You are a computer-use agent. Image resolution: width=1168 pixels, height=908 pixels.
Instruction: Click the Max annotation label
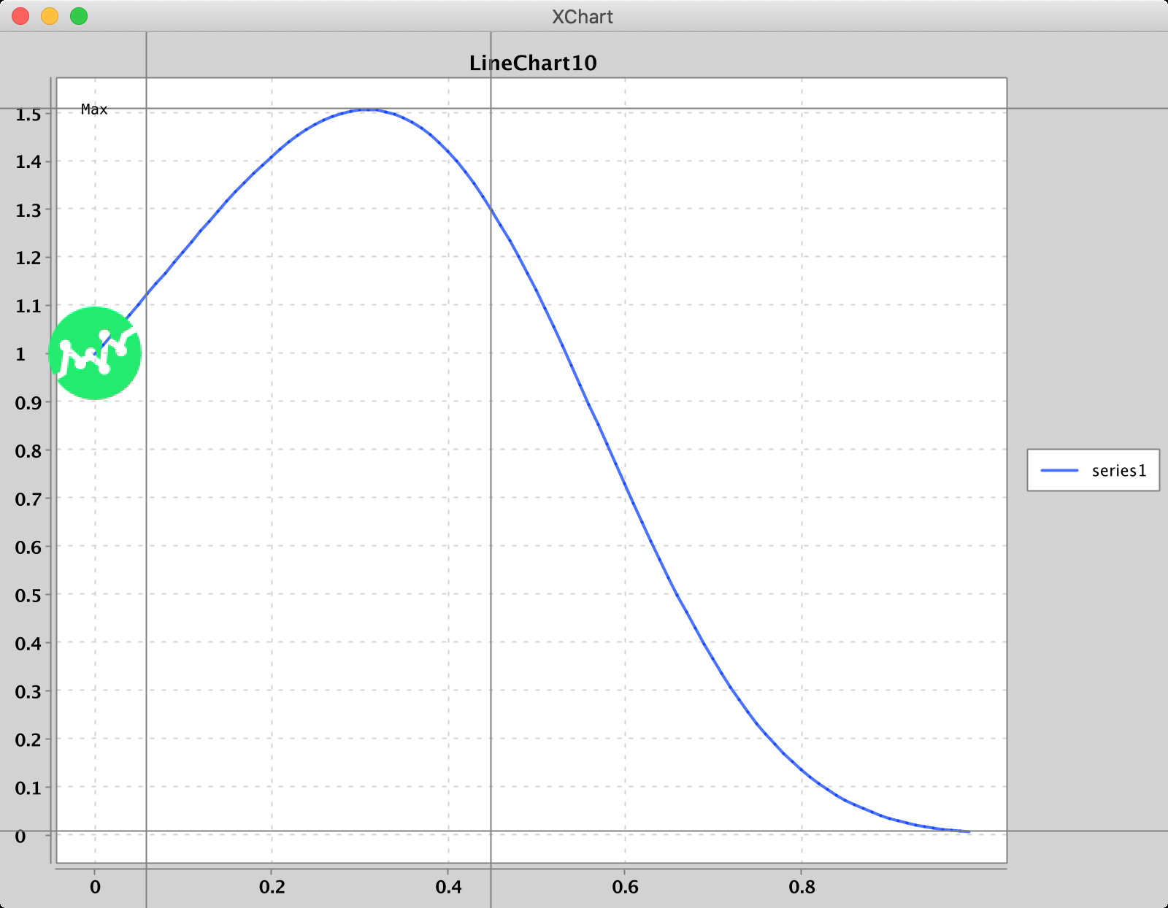click(94, 109)
